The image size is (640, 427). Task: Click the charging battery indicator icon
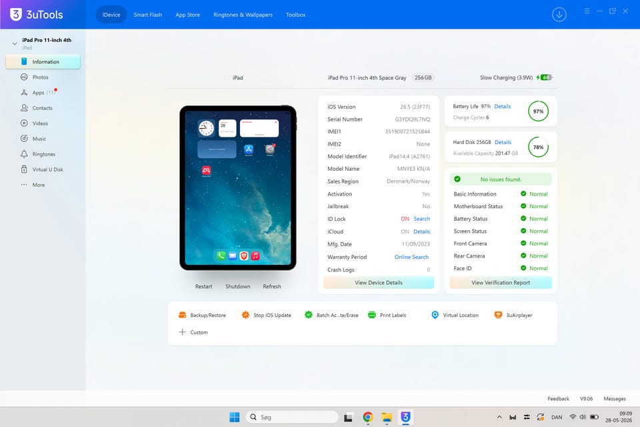(546, 77)
